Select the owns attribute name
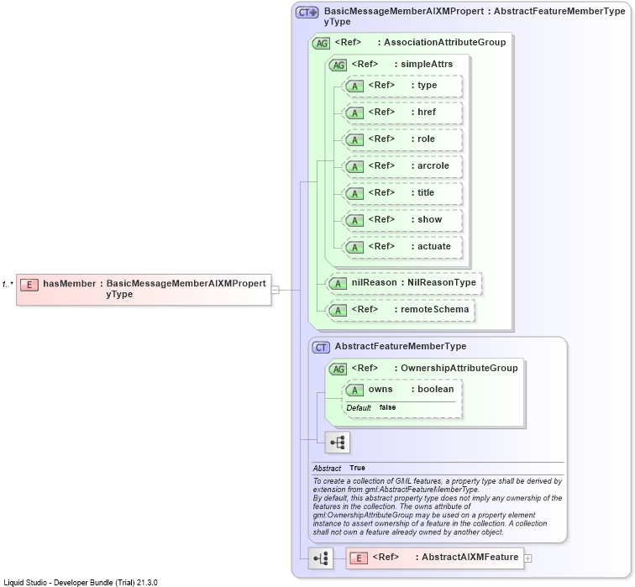635x587 pixels. pos(380,389)
